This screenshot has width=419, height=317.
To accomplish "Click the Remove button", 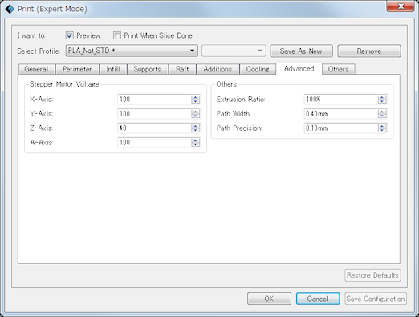I will pos(369,51).
